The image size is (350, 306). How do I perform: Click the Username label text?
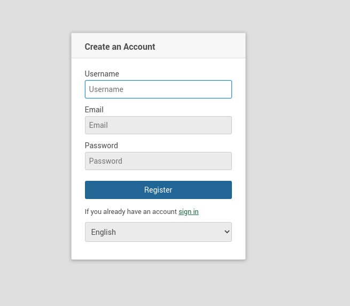(102, 74)
